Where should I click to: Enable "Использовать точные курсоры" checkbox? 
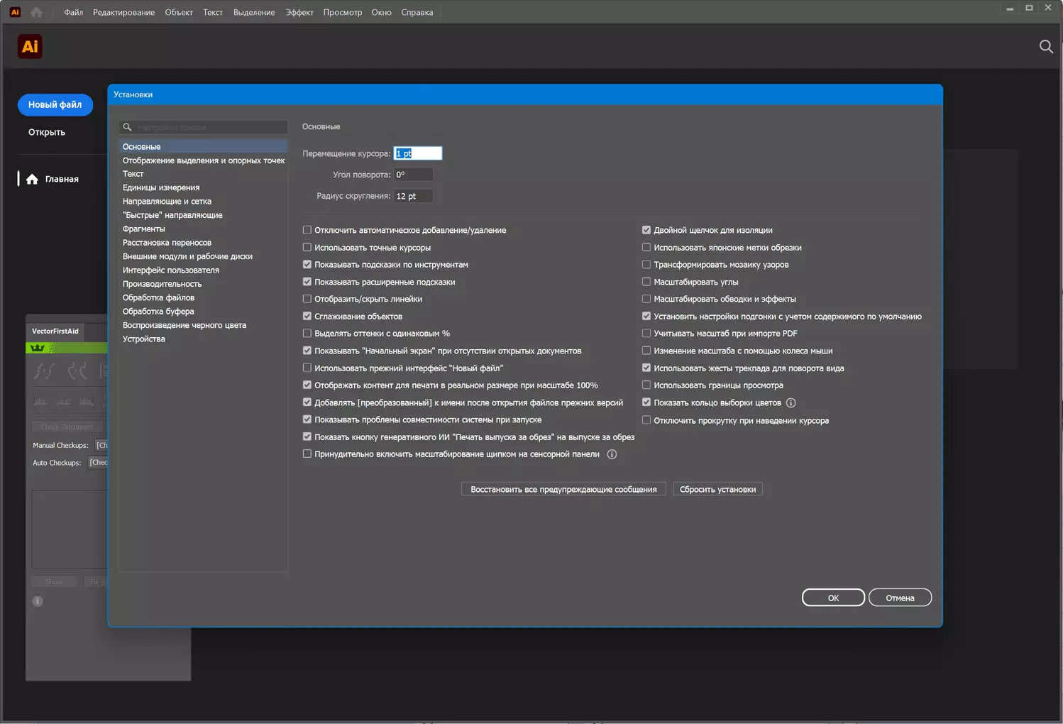click(307, 248)
